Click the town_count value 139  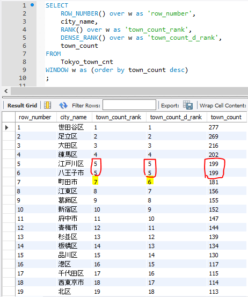point(214,237)
